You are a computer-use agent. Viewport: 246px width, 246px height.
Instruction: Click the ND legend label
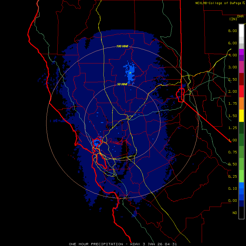pos(235,213)
